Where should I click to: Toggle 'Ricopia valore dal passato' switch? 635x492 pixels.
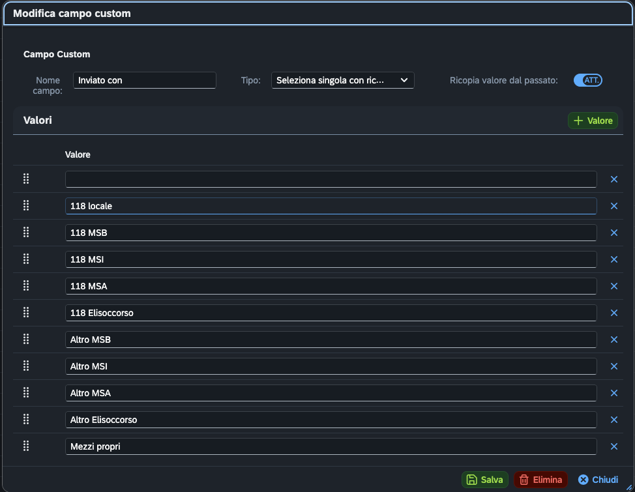point(587,80)
